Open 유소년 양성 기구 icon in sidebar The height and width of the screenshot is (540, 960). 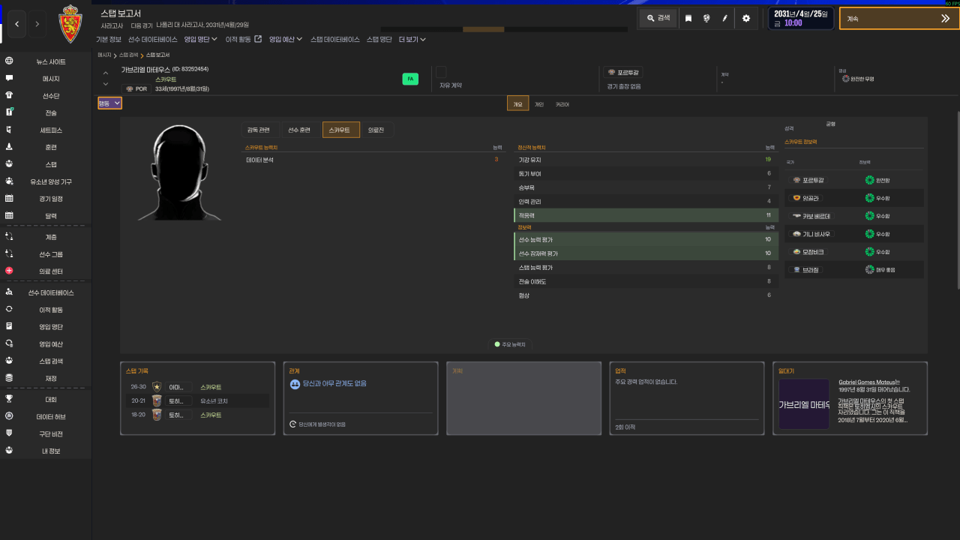coord(9,181)
